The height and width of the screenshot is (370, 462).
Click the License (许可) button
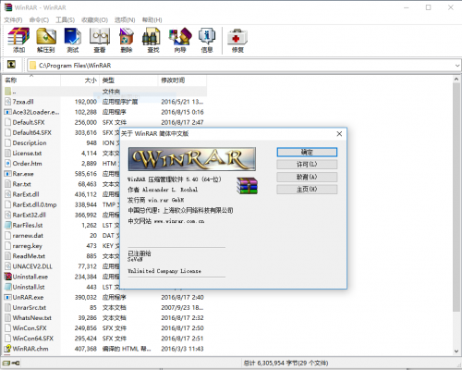tap(307, 165)
